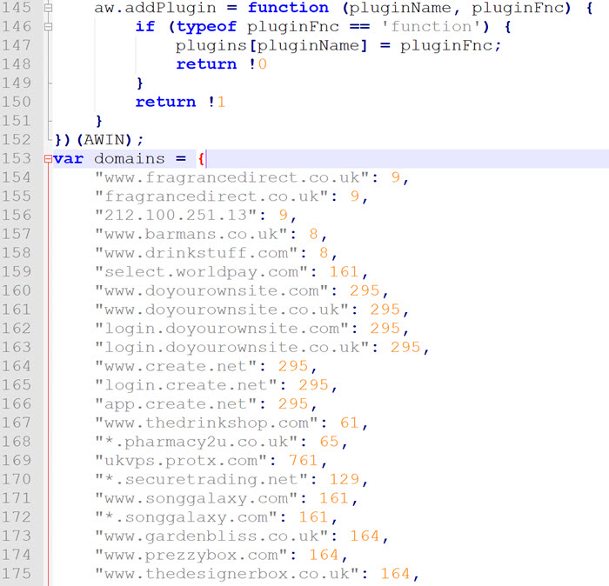Click 'plugins[pluginName]' on line 147
This screenshot has height=586, width=609.
click(271, 45)
